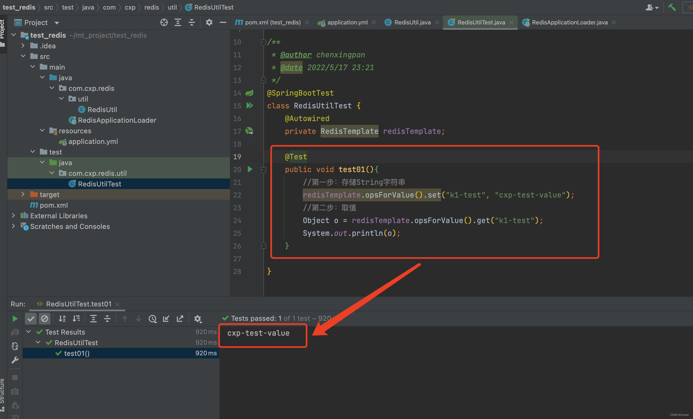Collapse all test results in Run toolbar
Image resolution: width=693 pixels, height=419 pixels.
point(107,319)
